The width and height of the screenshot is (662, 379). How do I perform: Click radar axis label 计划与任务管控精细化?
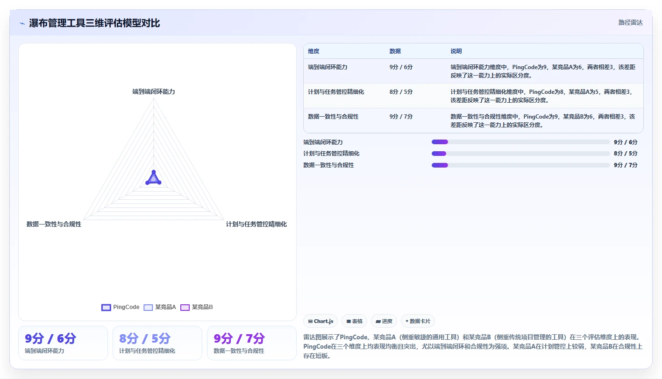click(x=256, y=225)
